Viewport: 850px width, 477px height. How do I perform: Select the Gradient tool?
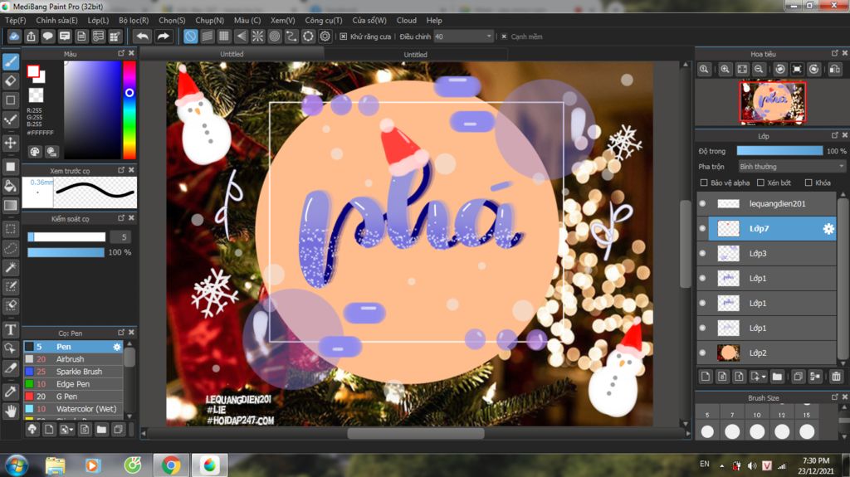pyautogui.click(x=10, y=206)
